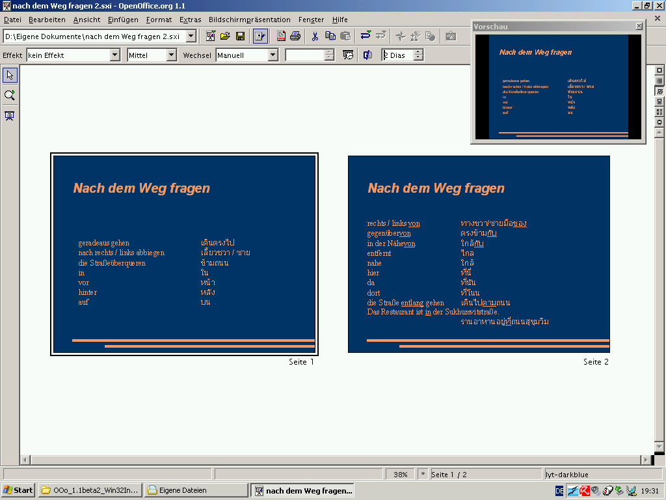Open the Bildschirmpräsentation menu
Viewport: 666px width, 500px height.
point(249,20)
